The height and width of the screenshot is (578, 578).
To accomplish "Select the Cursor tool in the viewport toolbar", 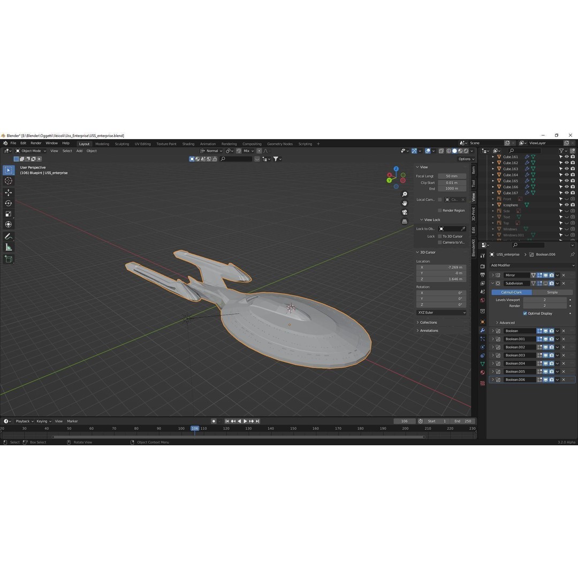I will click(9, 181).
